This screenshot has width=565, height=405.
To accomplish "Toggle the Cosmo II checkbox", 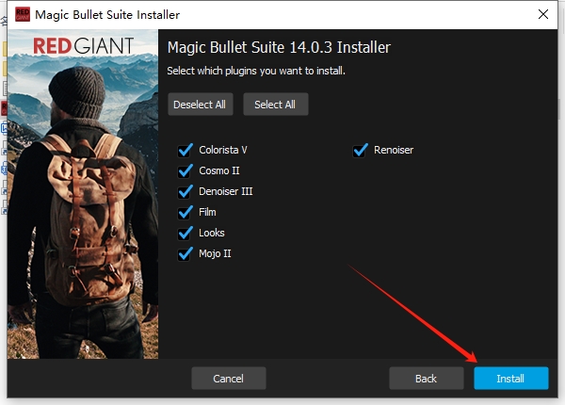I will click(186, 170).
